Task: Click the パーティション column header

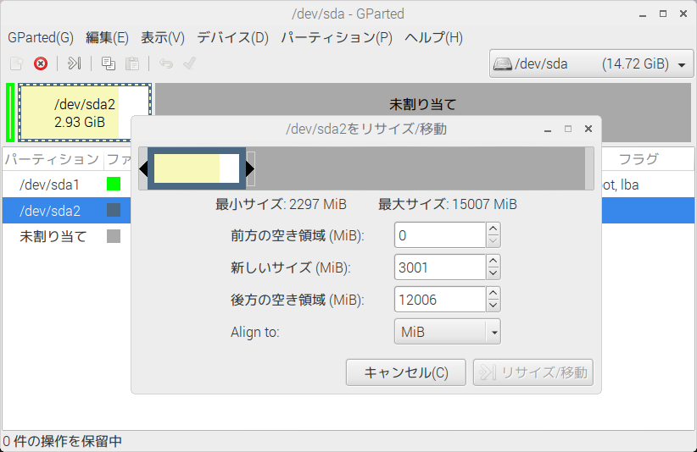Action: click(53, 159)
